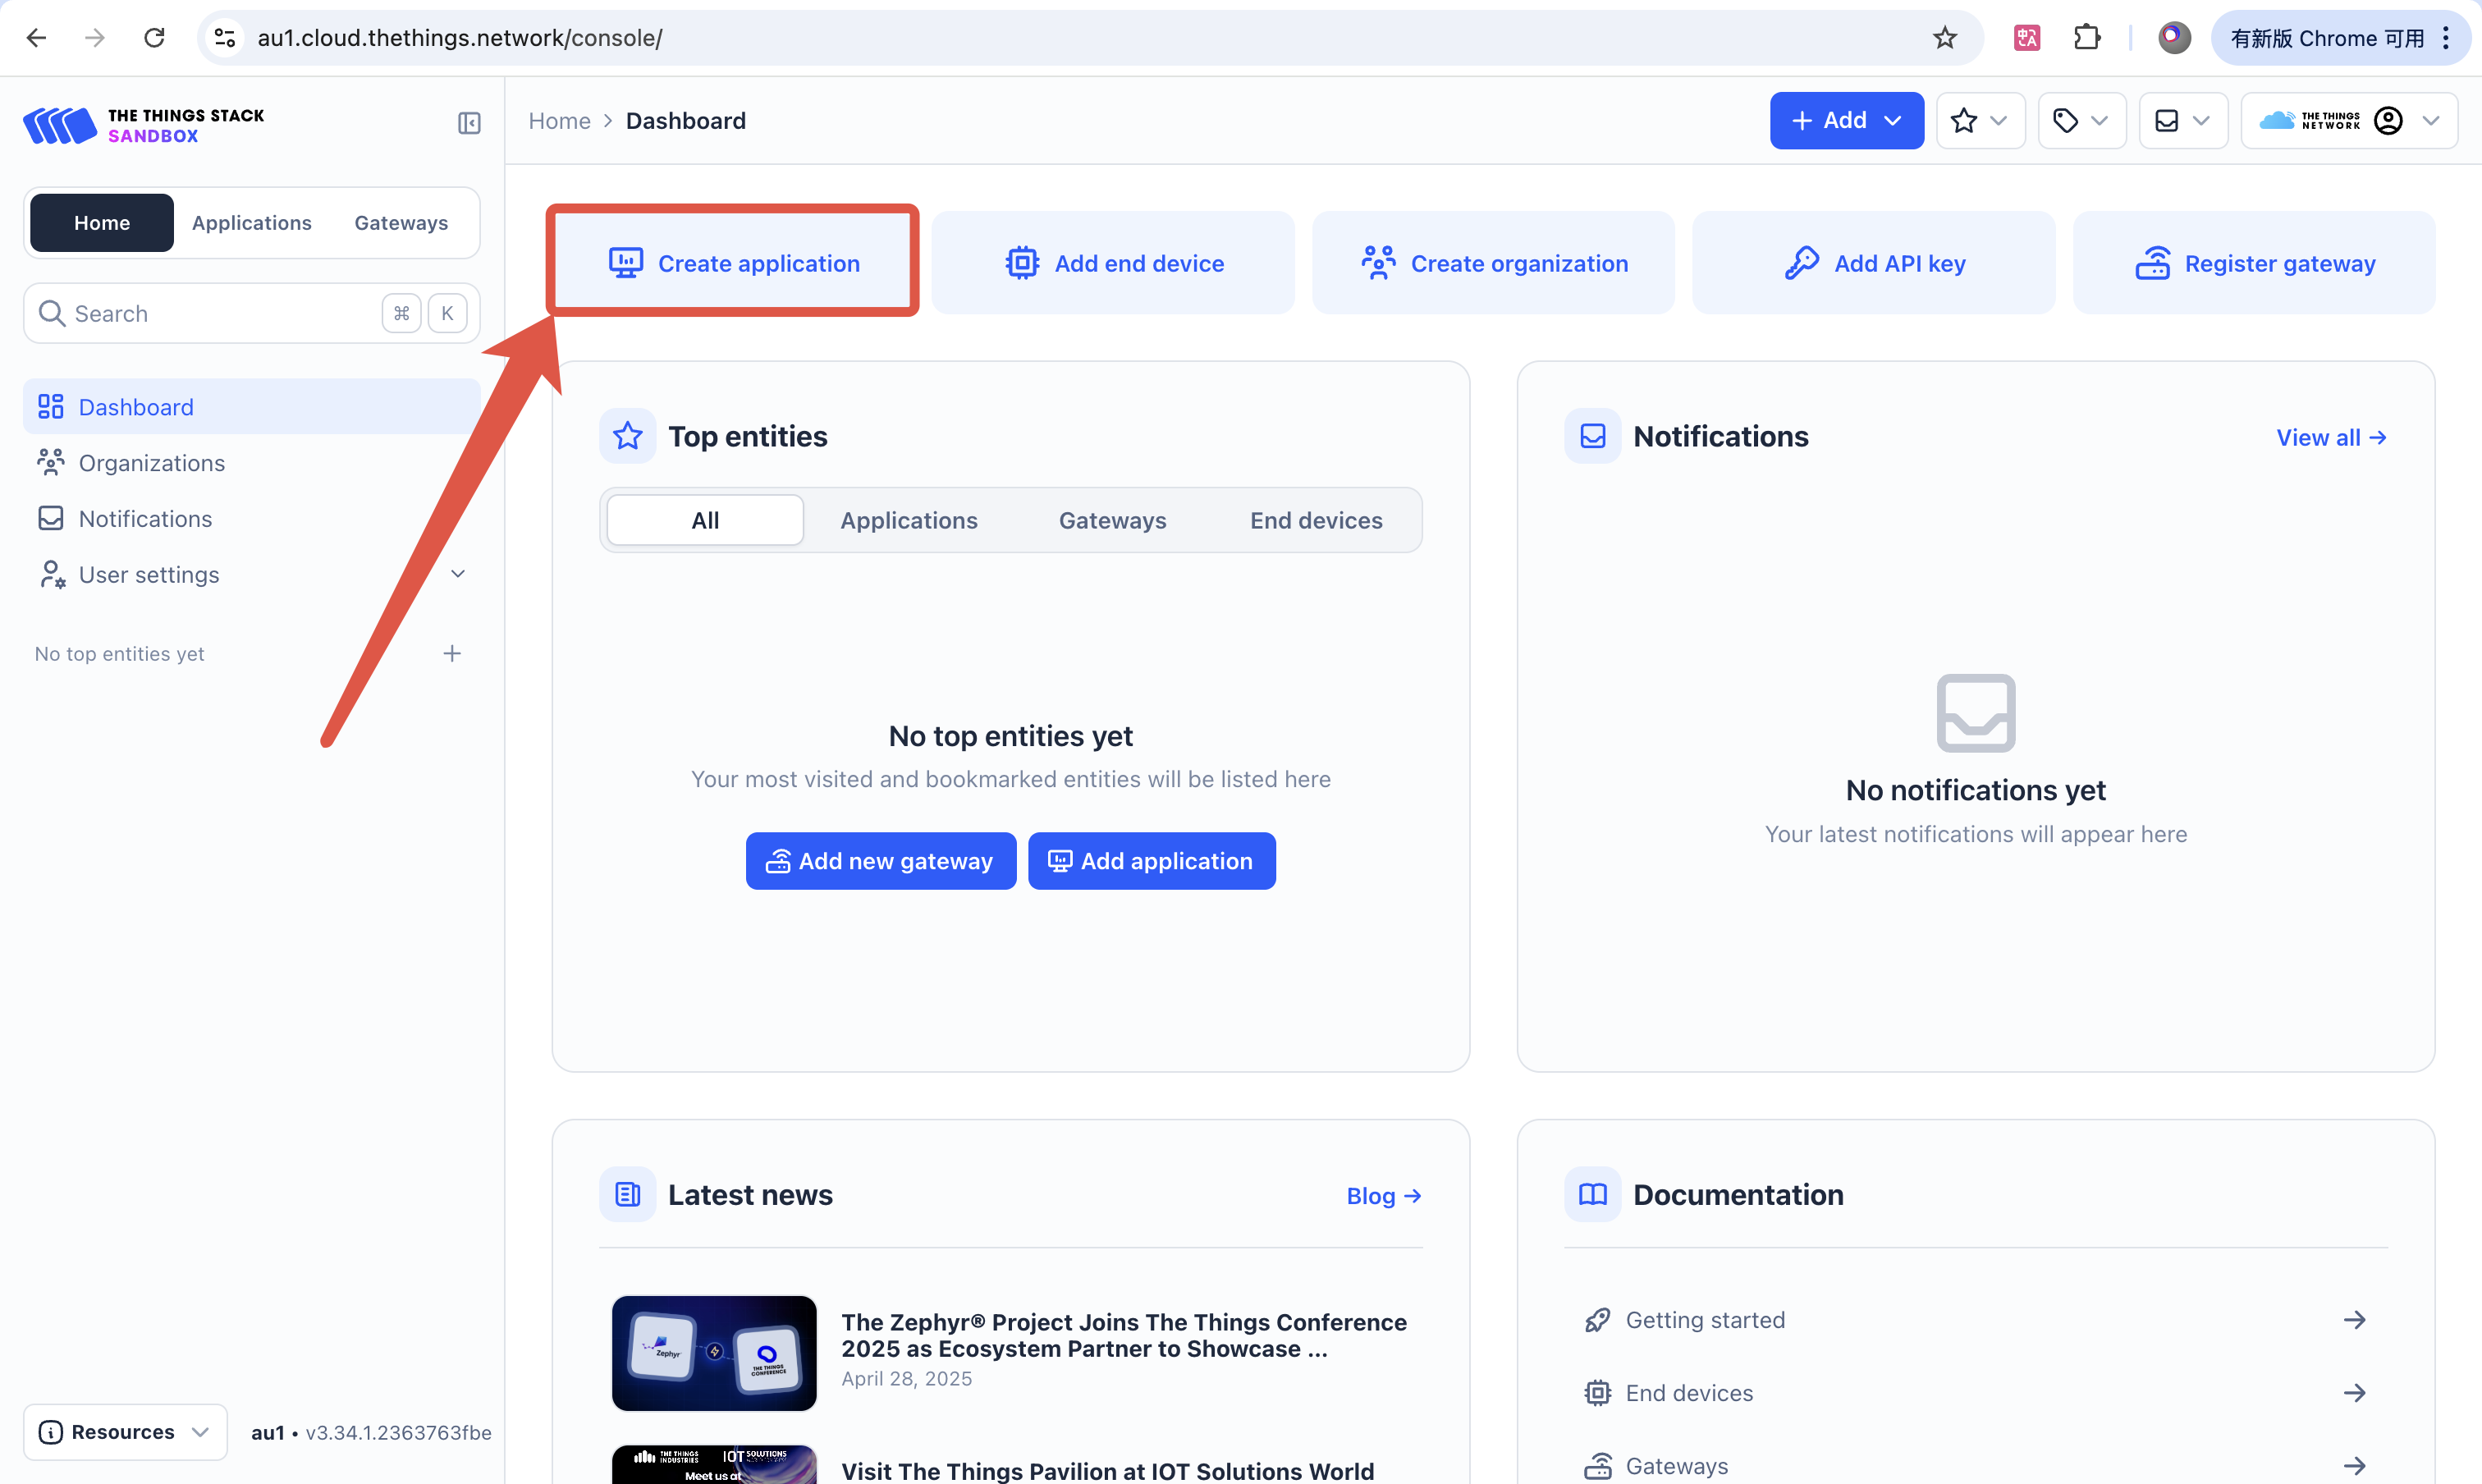The image size is (2482, 1484).
Task: Open the translate extension icon
Action: coord(2026,38)
